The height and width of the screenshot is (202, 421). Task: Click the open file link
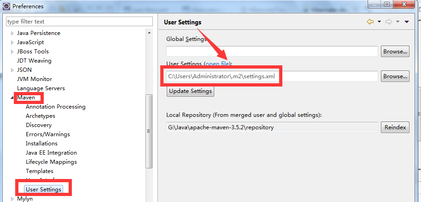(x=217, y=64)
